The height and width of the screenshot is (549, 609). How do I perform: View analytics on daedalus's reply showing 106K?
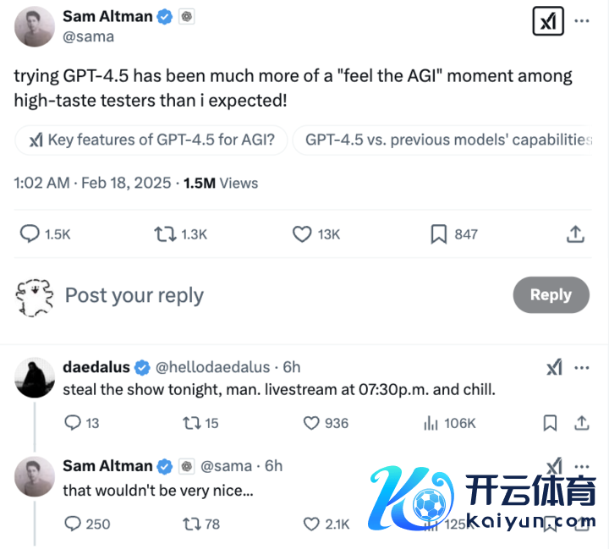[x=430, y=423]
